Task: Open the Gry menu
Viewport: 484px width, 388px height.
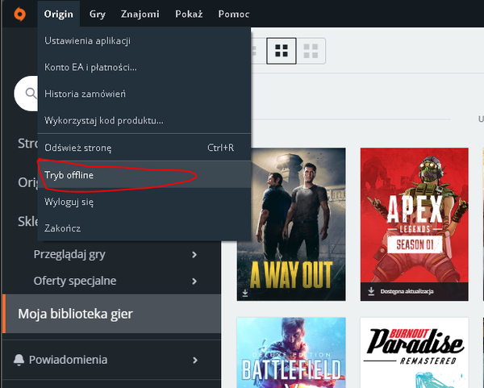Action: [x=97, y=15]
